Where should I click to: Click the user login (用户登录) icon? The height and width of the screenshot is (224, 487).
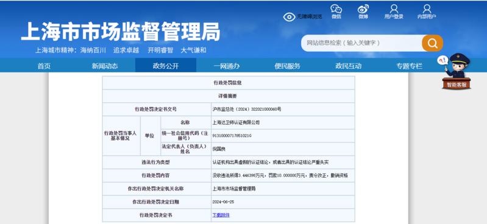click(394, 9)
